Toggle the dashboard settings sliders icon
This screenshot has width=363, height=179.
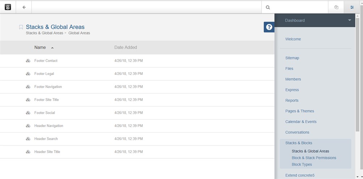(352, 7)
